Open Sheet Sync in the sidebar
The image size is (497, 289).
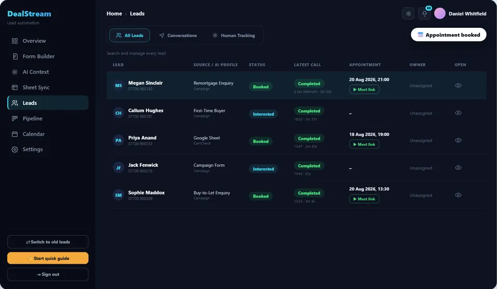pyautogui.click(x=48, y=87)
